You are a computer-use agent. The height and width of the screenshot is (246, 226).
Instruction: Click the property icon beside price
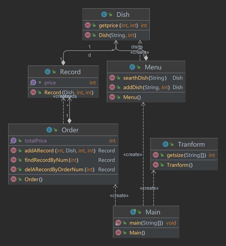coord(33,83)
